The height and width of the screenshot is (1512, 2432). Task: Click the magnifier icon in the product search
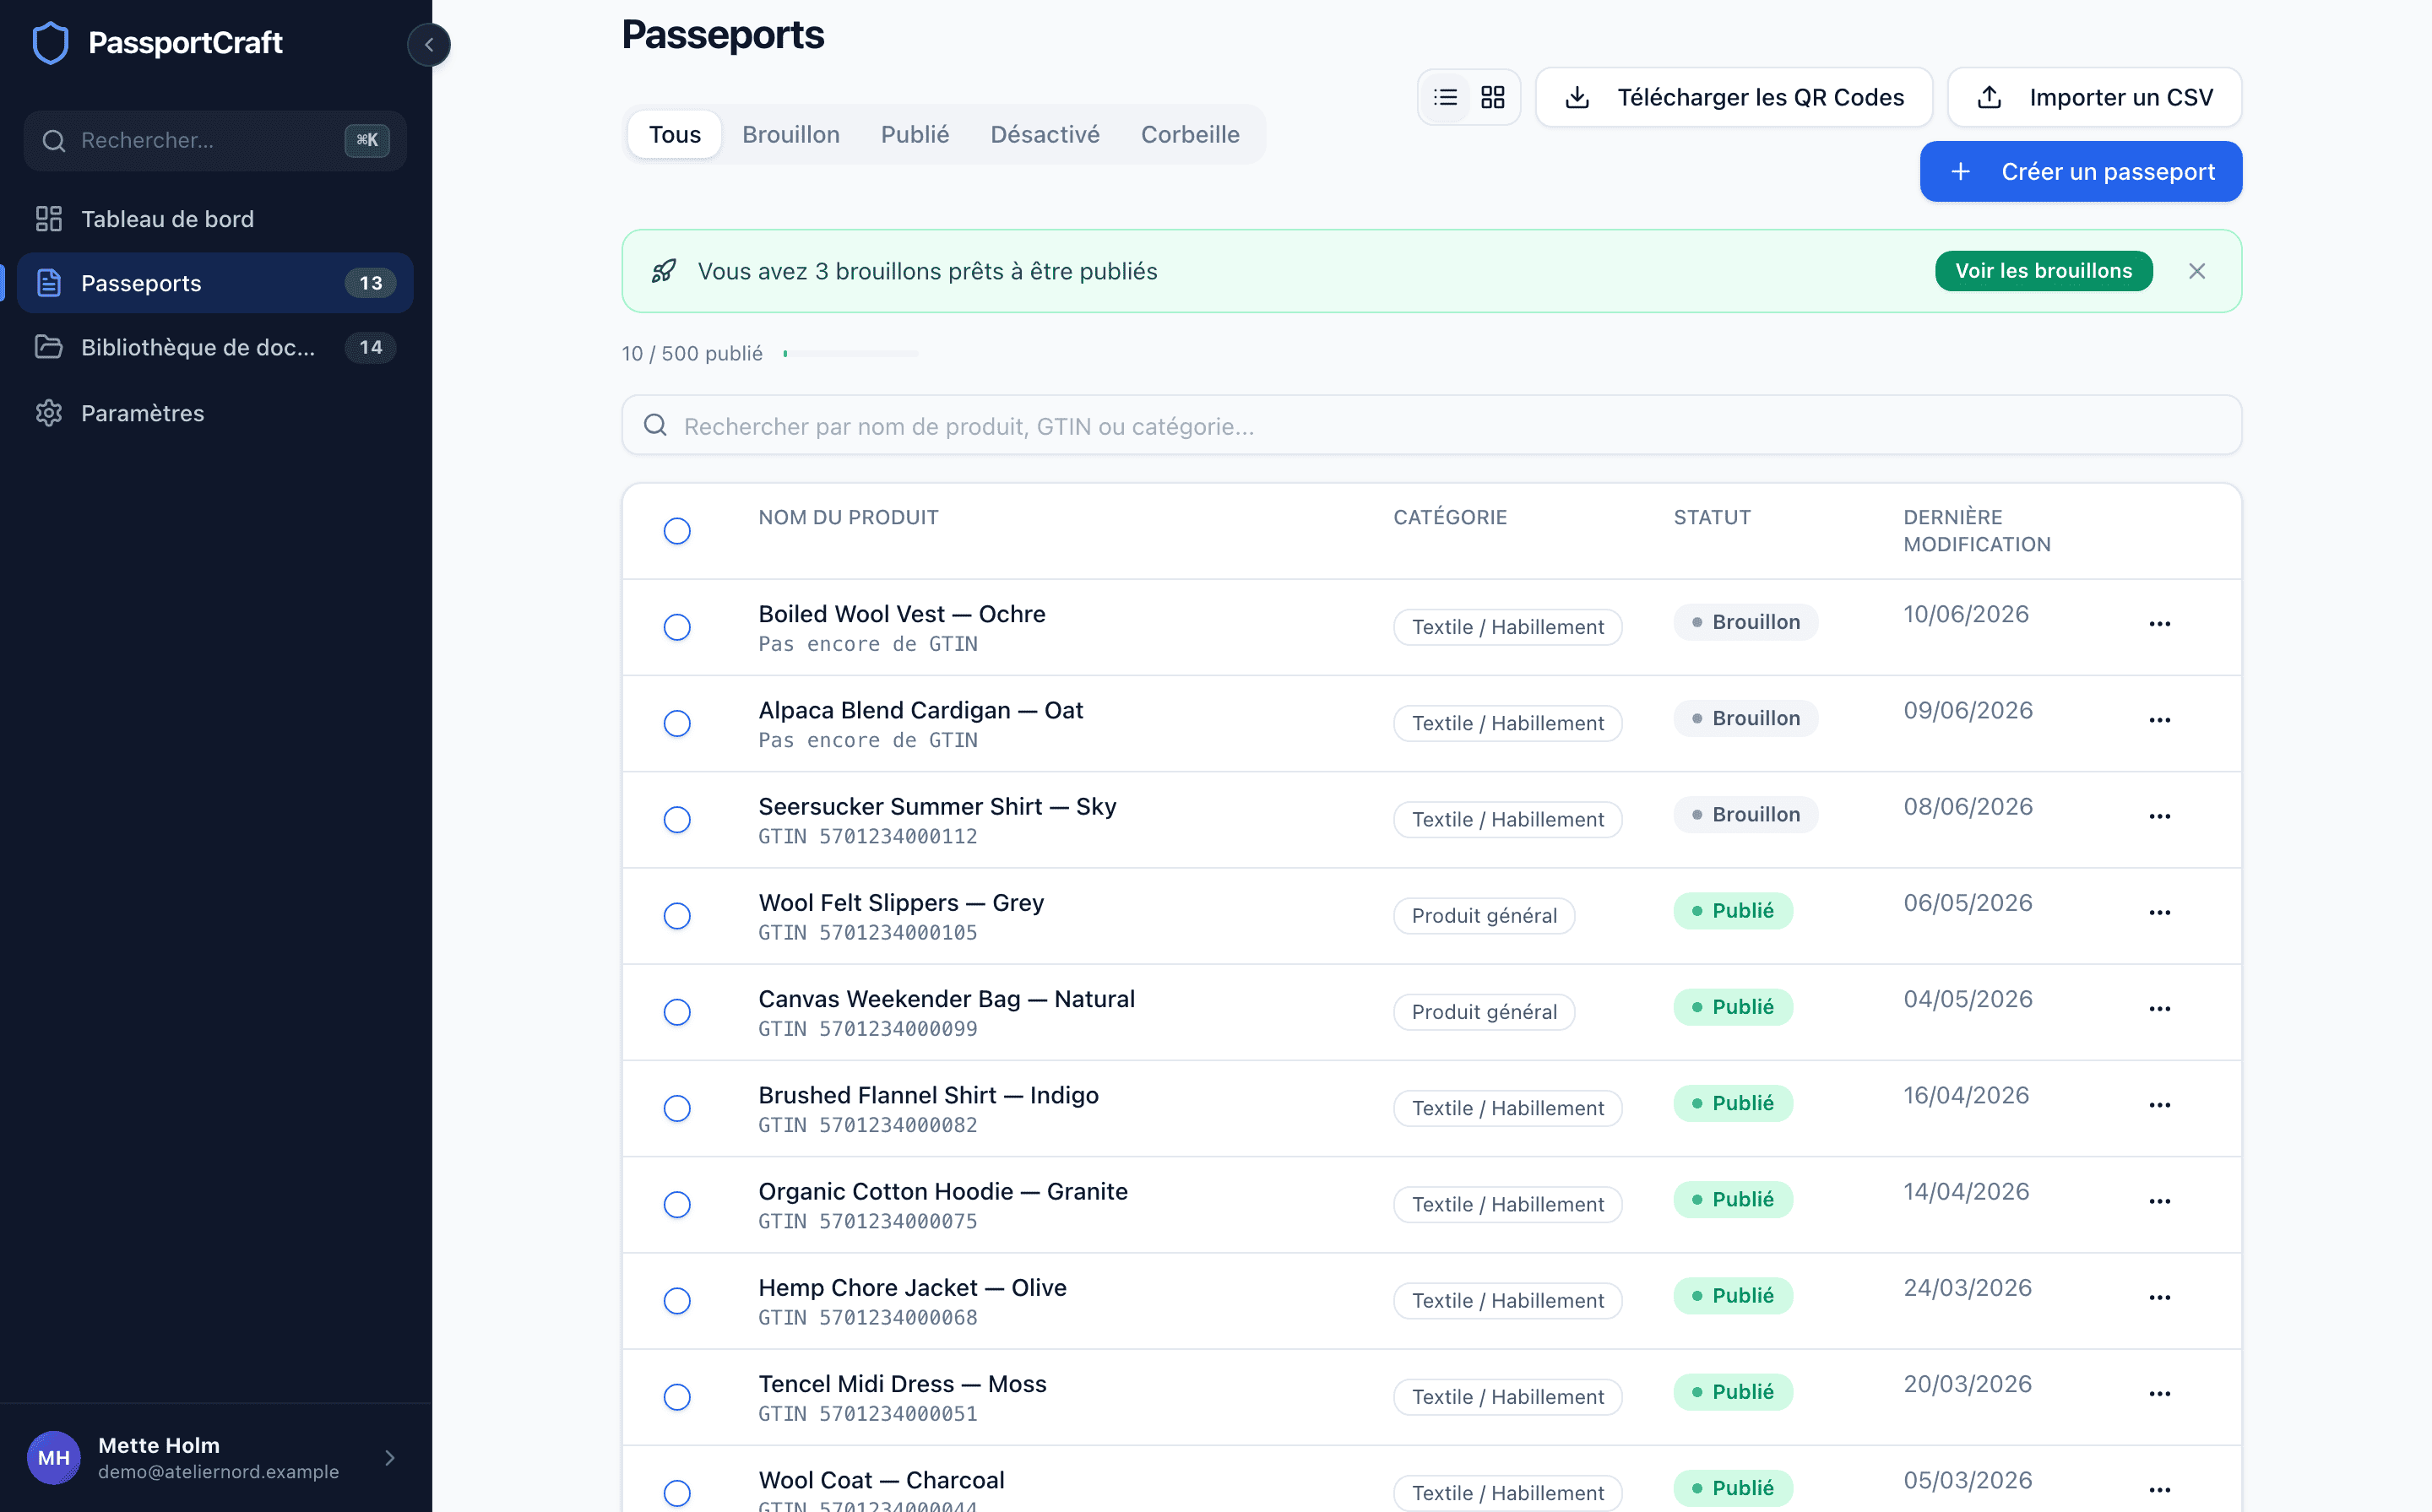tap(655, 426)
